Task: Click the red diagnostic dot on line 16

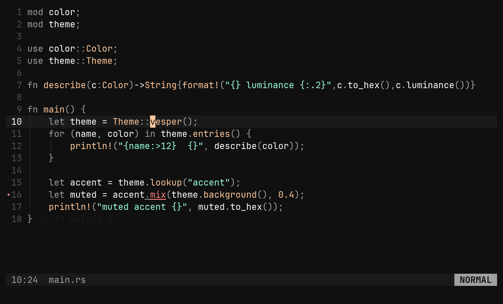Action: tap(9, 195)
